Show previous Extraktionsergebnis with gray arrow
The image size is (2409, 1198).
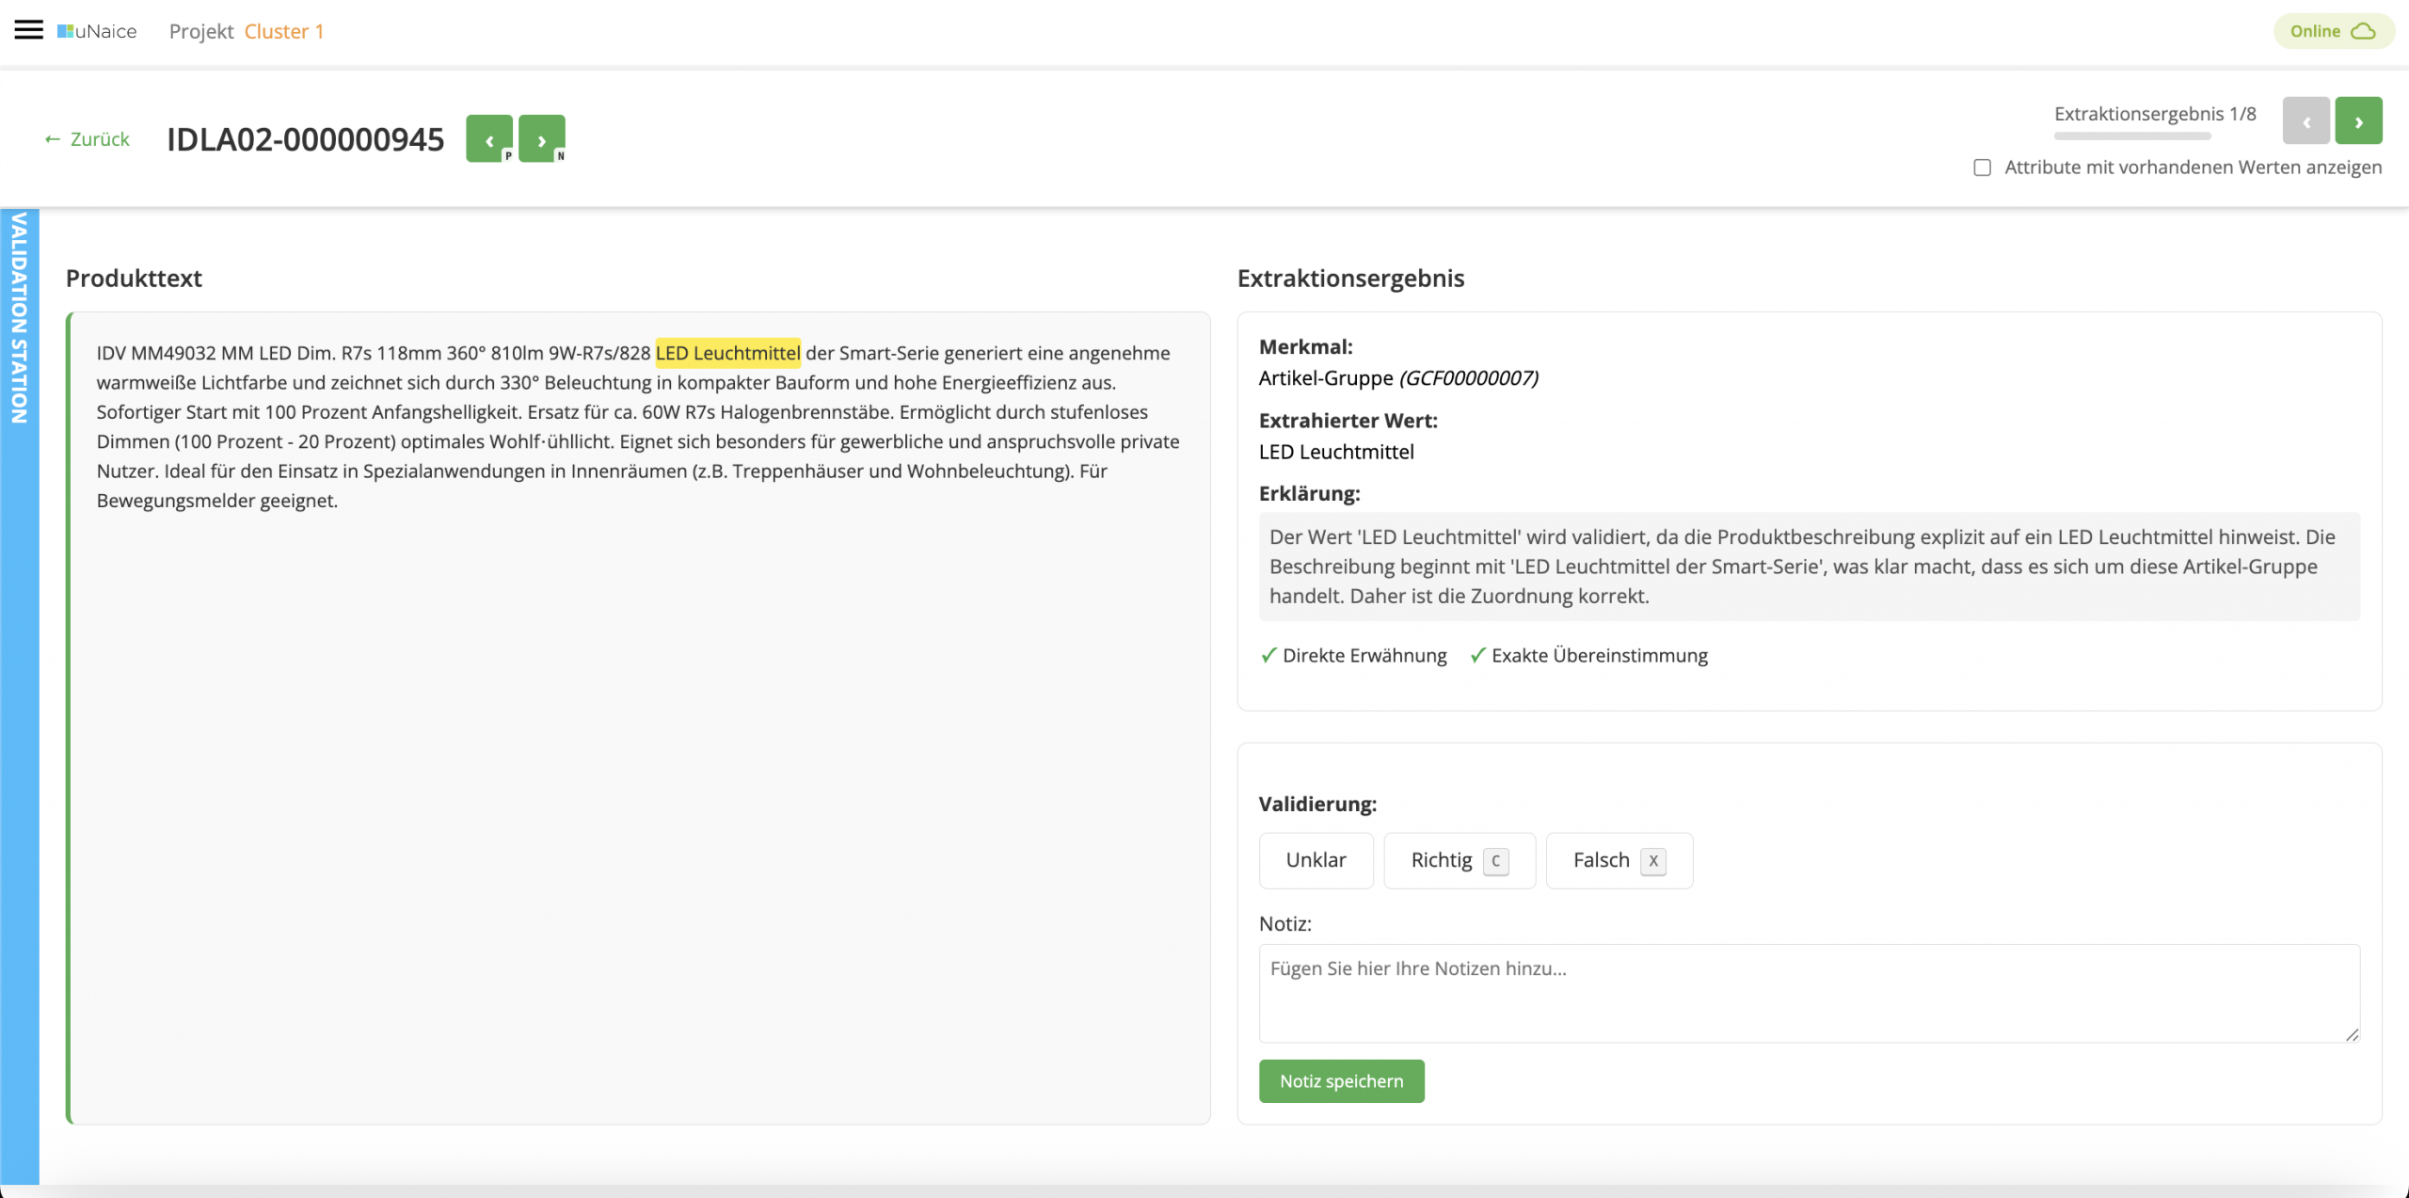[x=2305, y=120]
